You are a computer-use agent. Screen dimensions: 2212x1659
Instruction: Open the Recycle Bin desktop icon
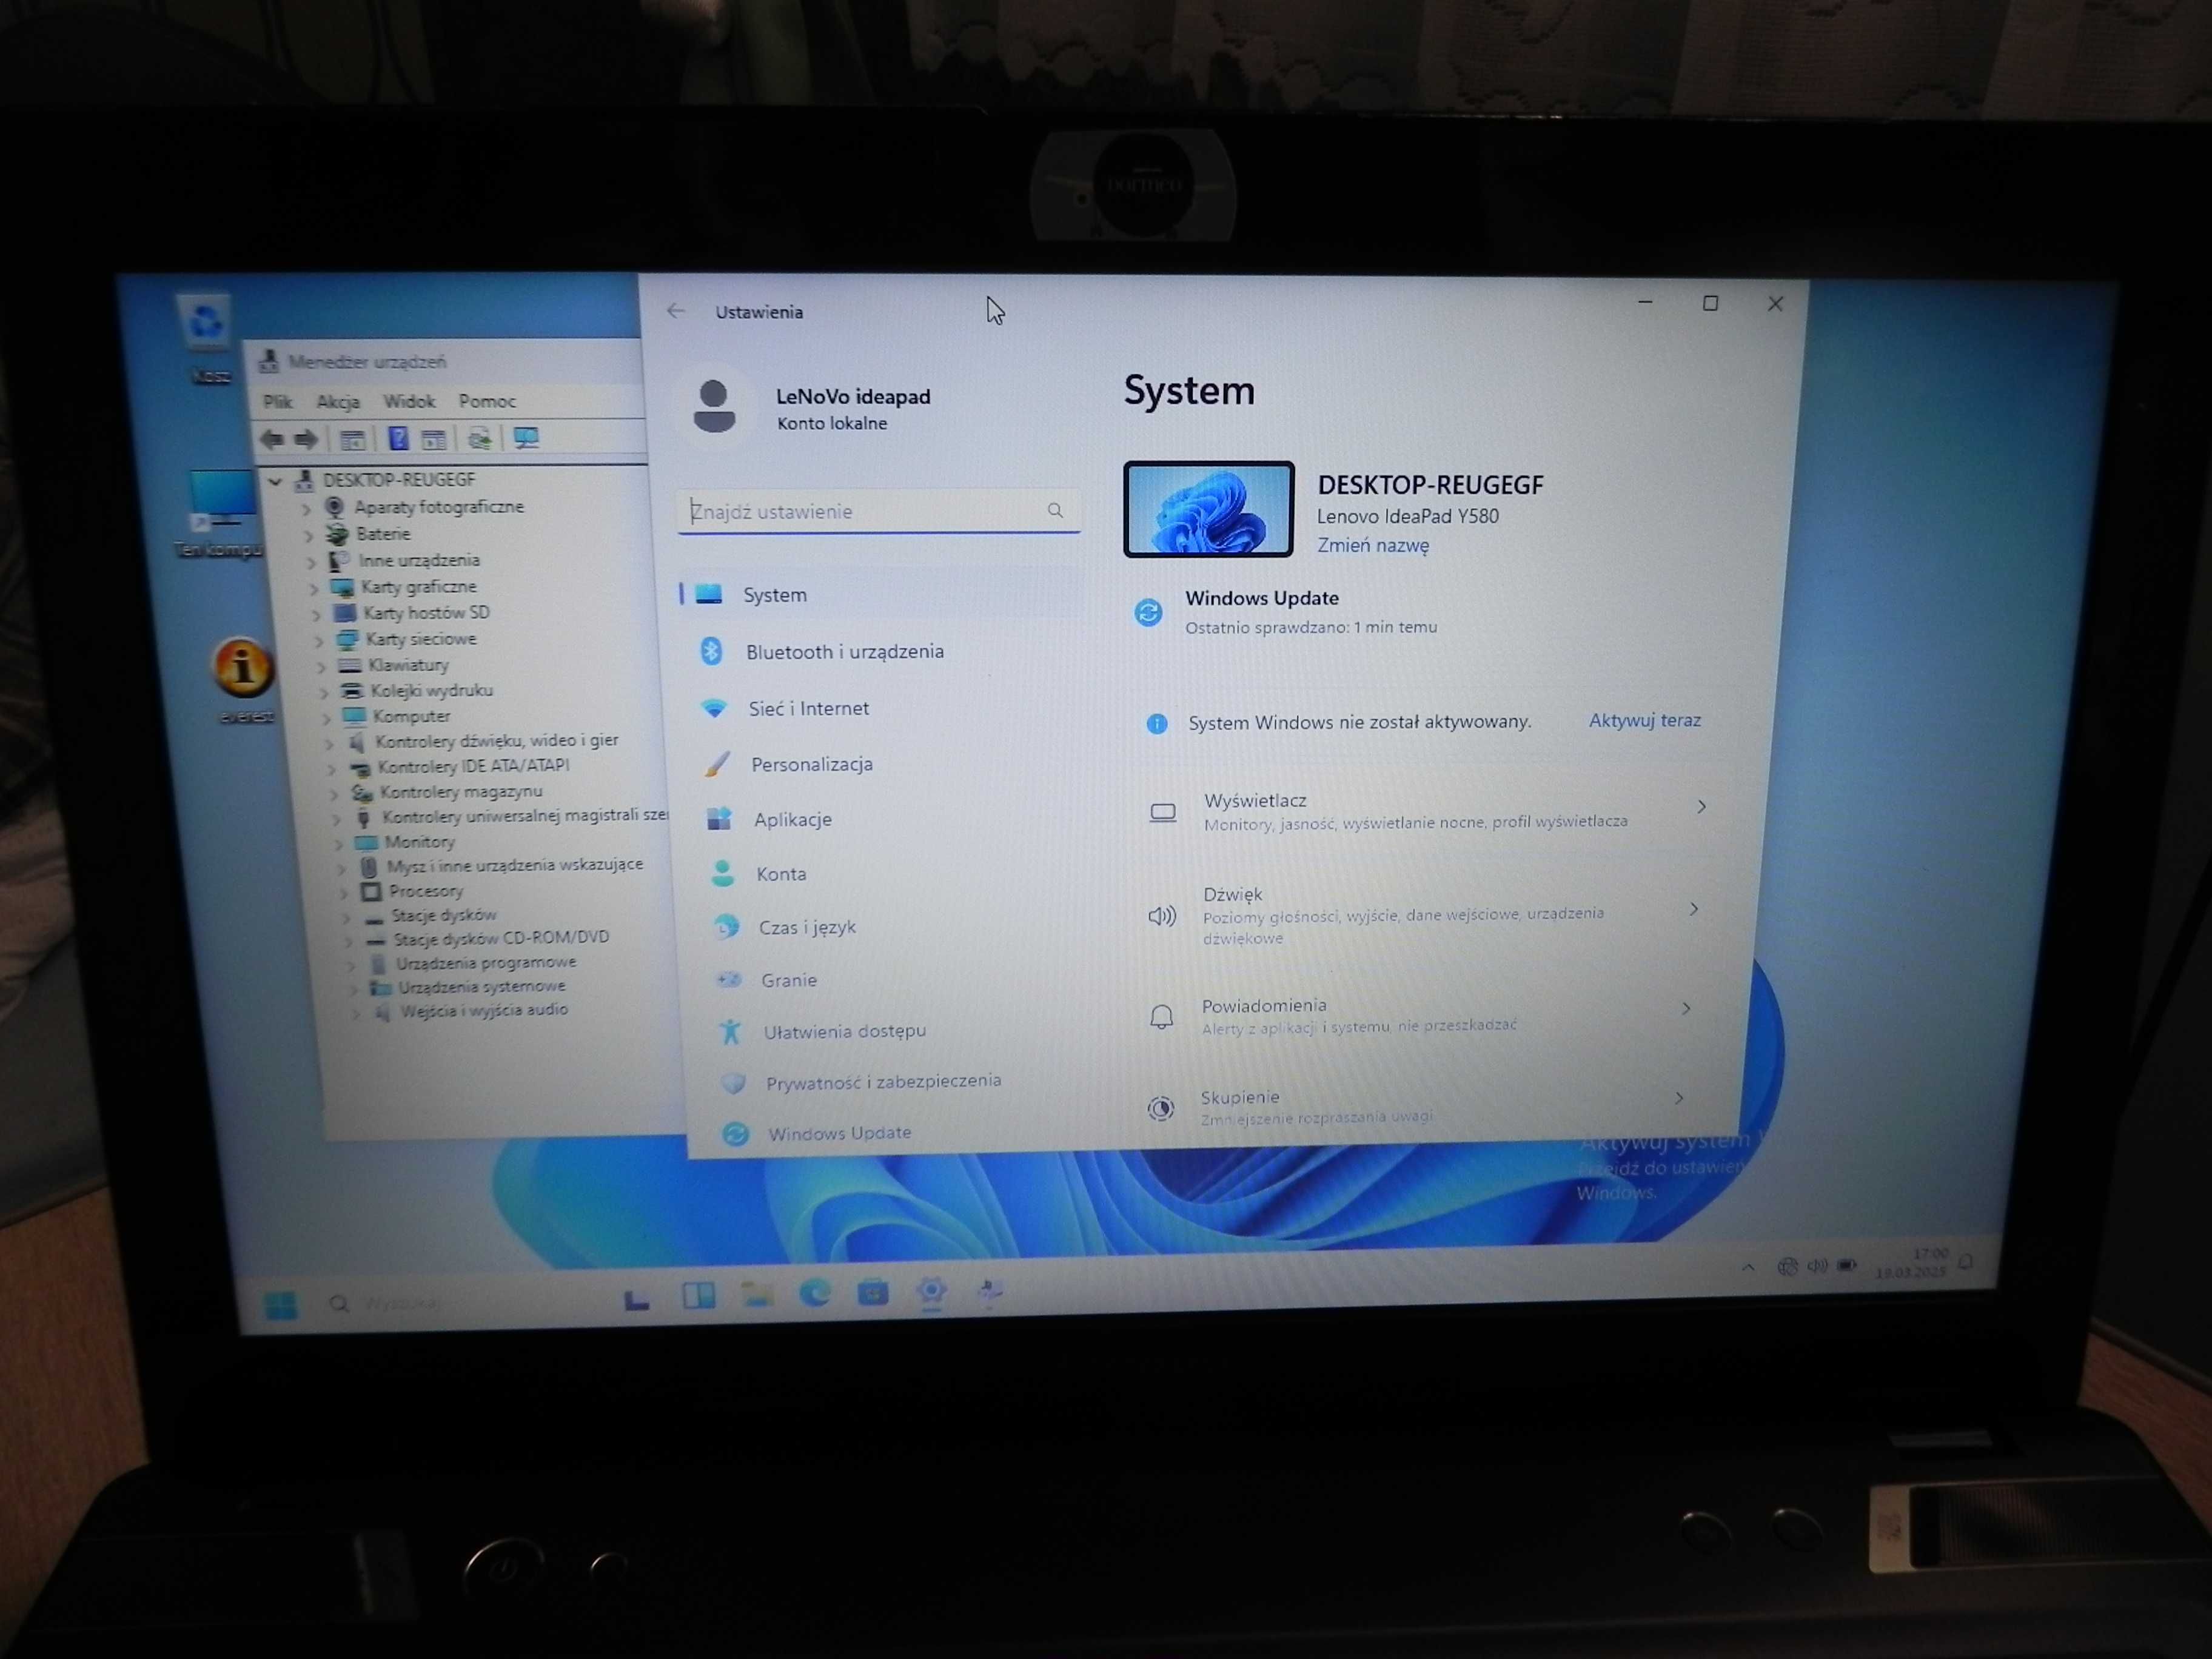tap(207, 338)
